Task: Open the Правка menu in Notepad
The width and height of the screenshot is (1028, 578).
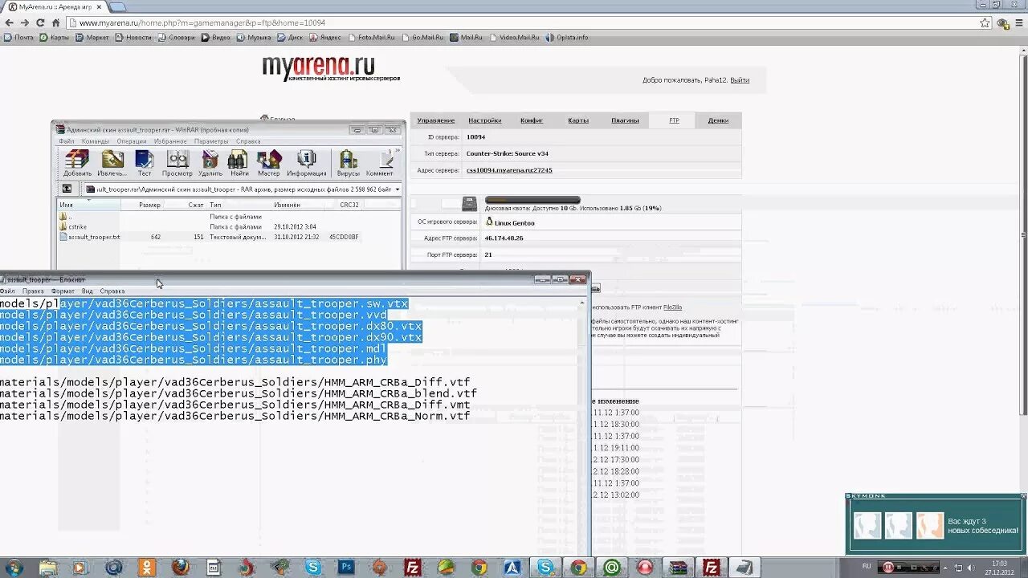Action: click(x=33, y=291)
